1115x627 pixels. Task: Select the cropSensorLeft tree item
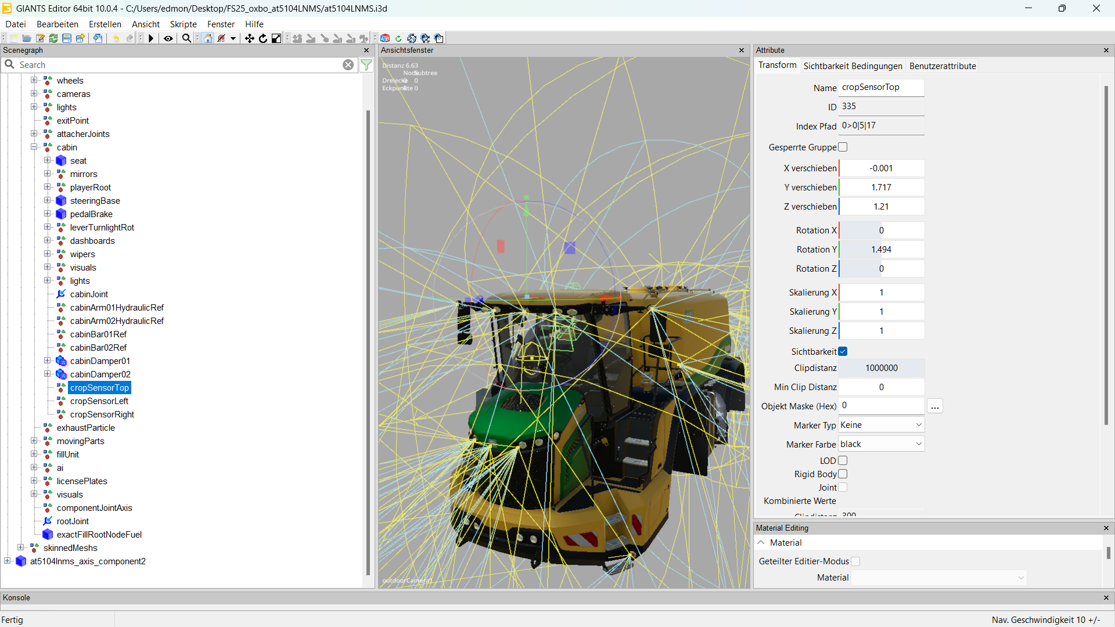[x=99, y=401]
